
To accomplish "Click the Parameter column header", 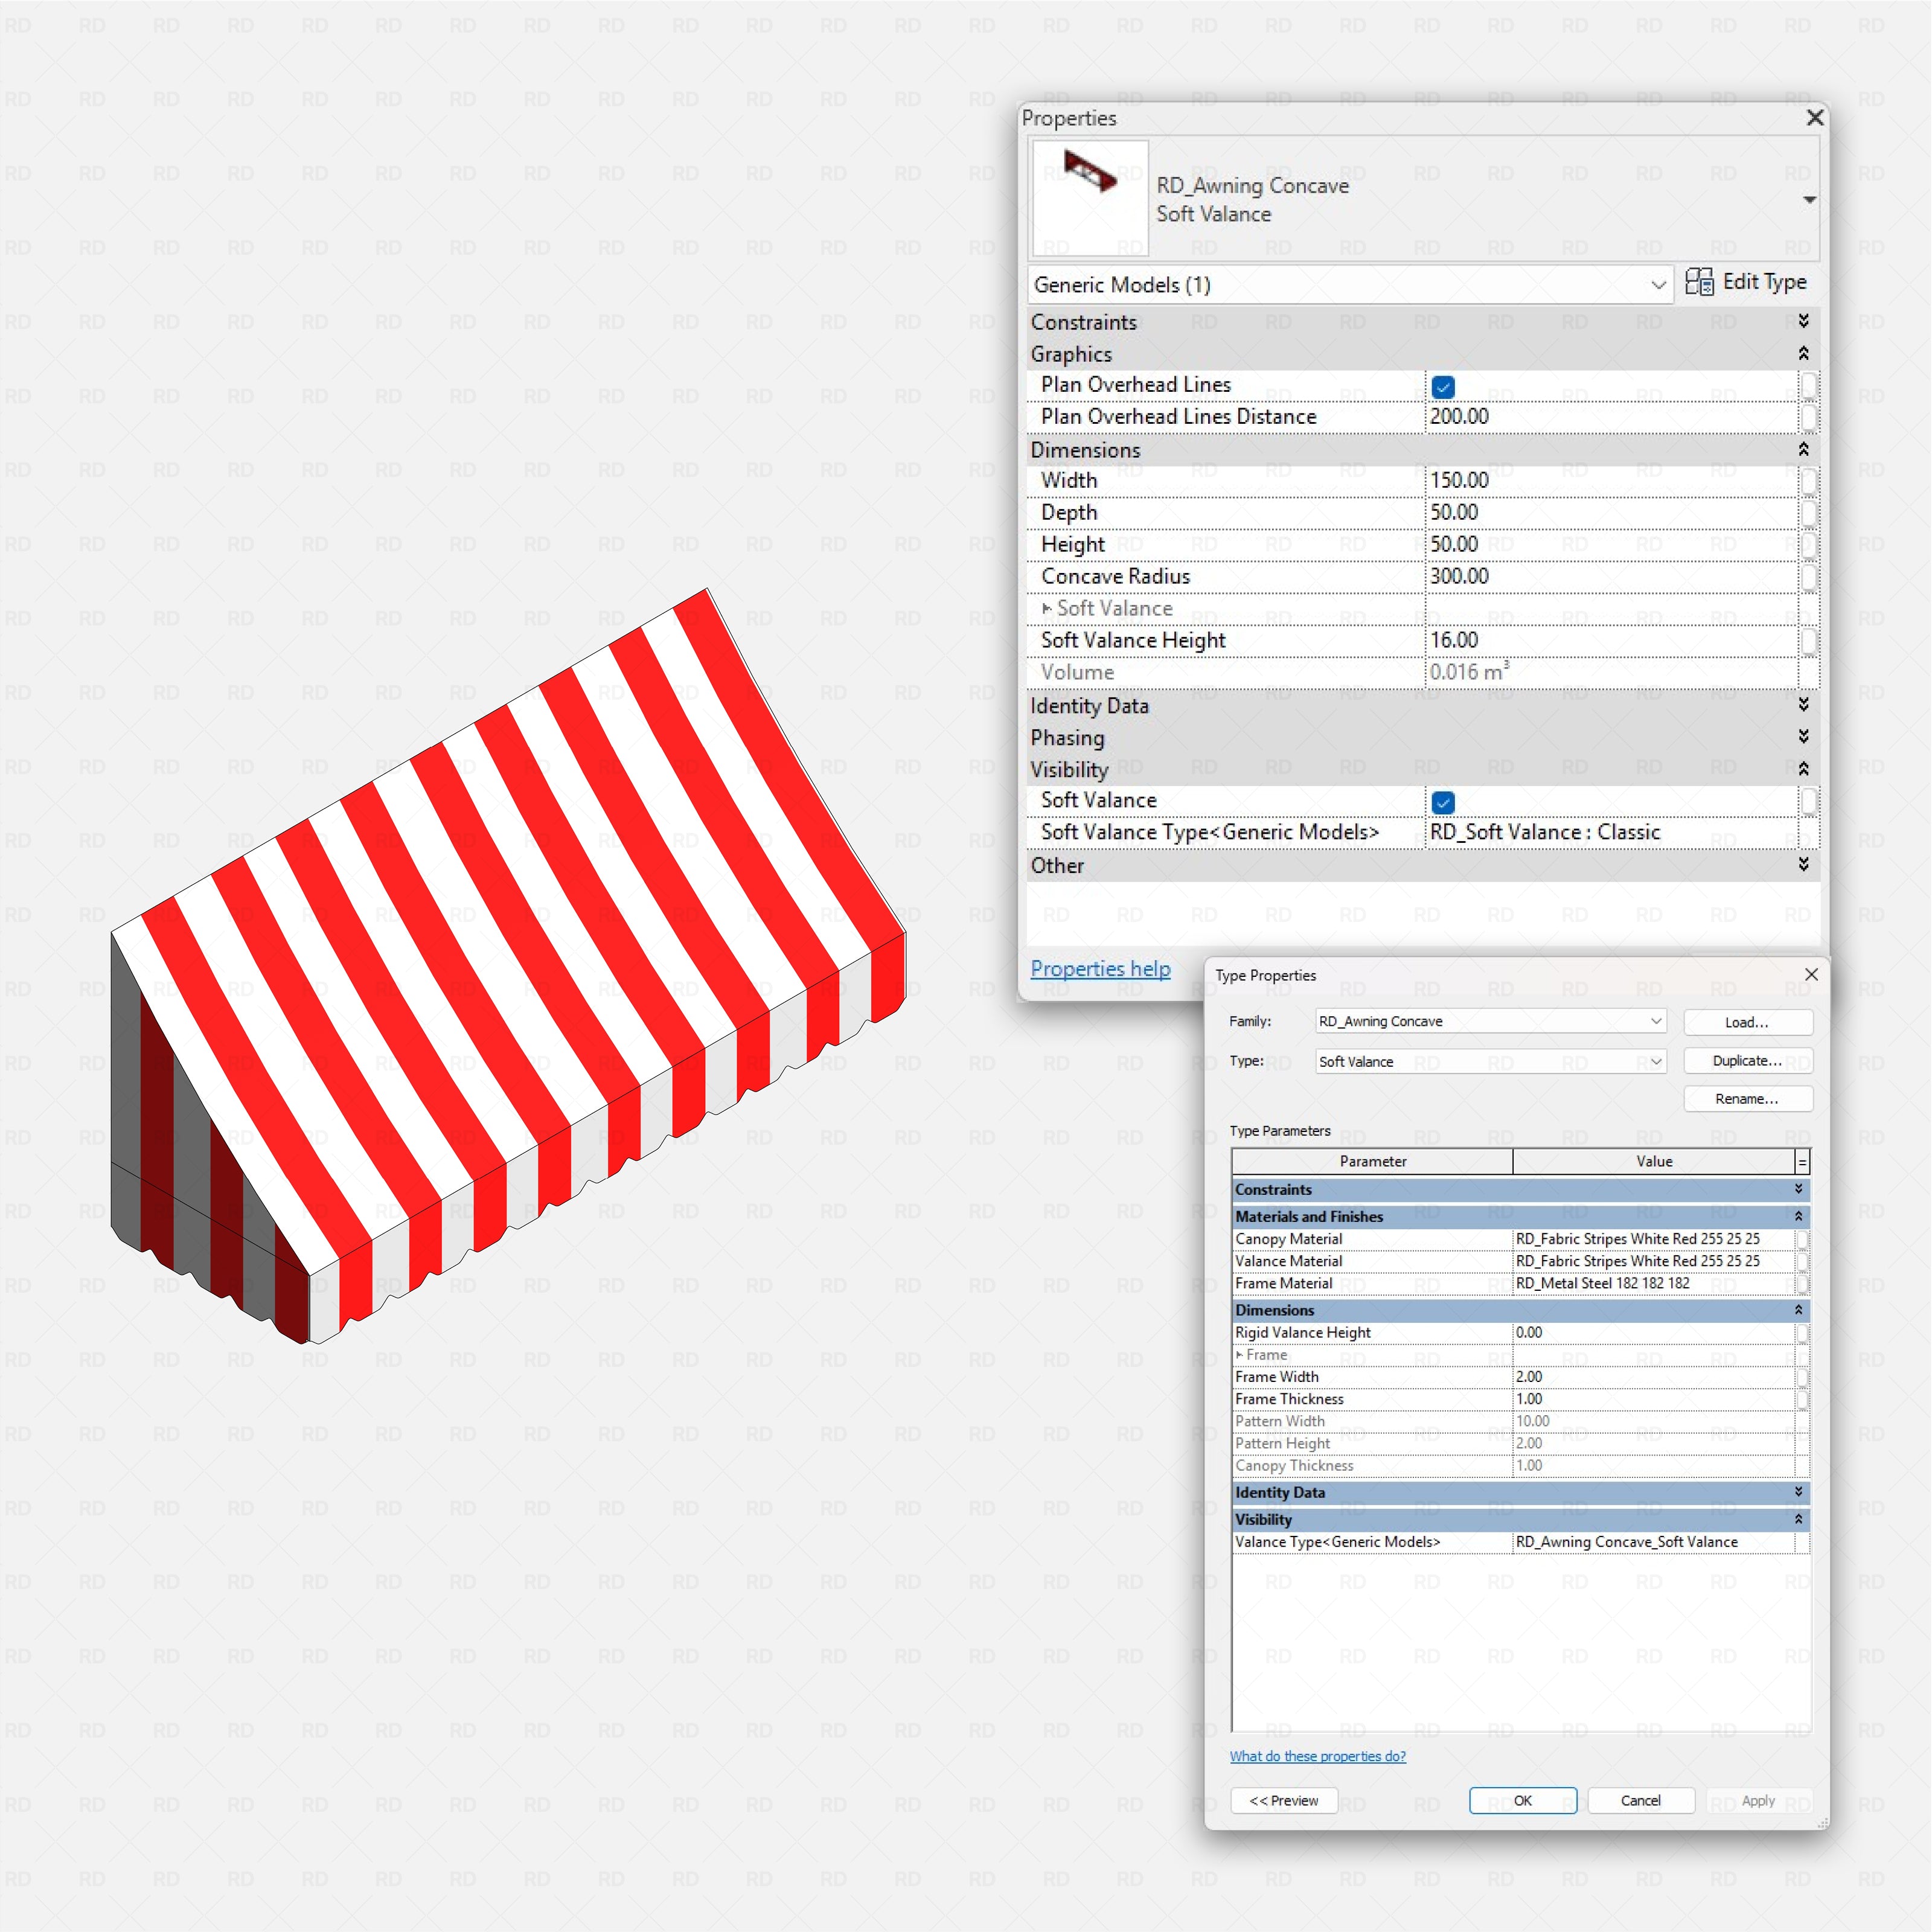I will (1372, 1161).
